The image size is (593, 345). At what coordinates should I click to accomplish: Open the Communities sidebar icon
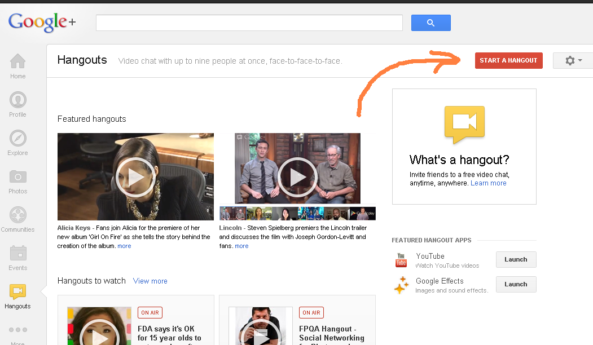pos(18,215)
